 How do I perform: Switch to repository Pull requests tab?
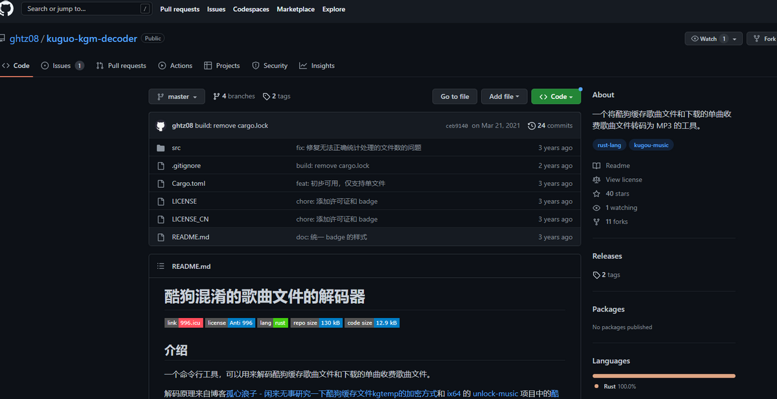pyautogui.click(x=121, y=65)
